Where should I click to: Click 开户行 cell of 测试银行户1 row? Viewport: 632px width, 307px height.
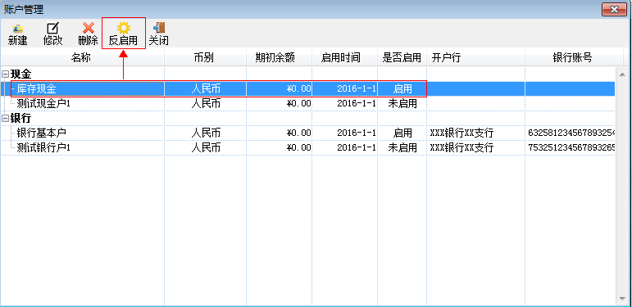click(461, 147)
